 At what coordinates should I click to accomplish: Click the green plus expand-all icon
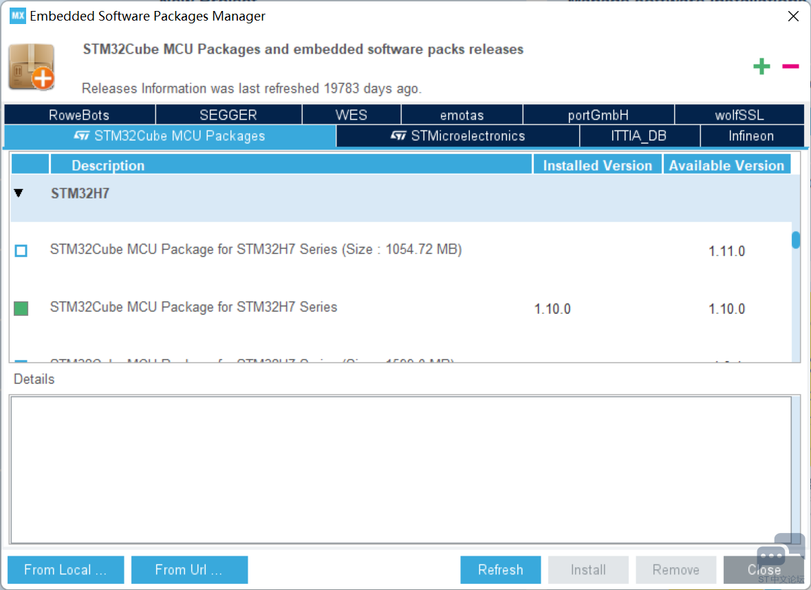pyautogui.click(x=761, y=66)
